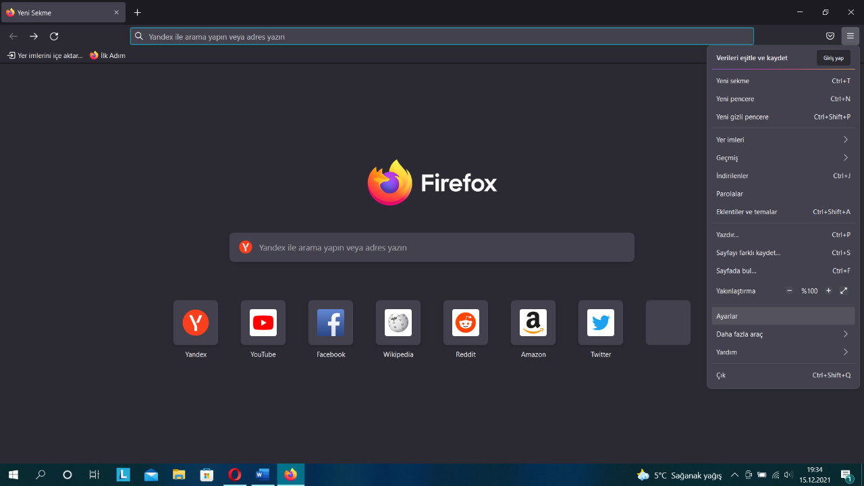Go back with the back arrow
Screen dimensions: 864x486
coord(13,36)
